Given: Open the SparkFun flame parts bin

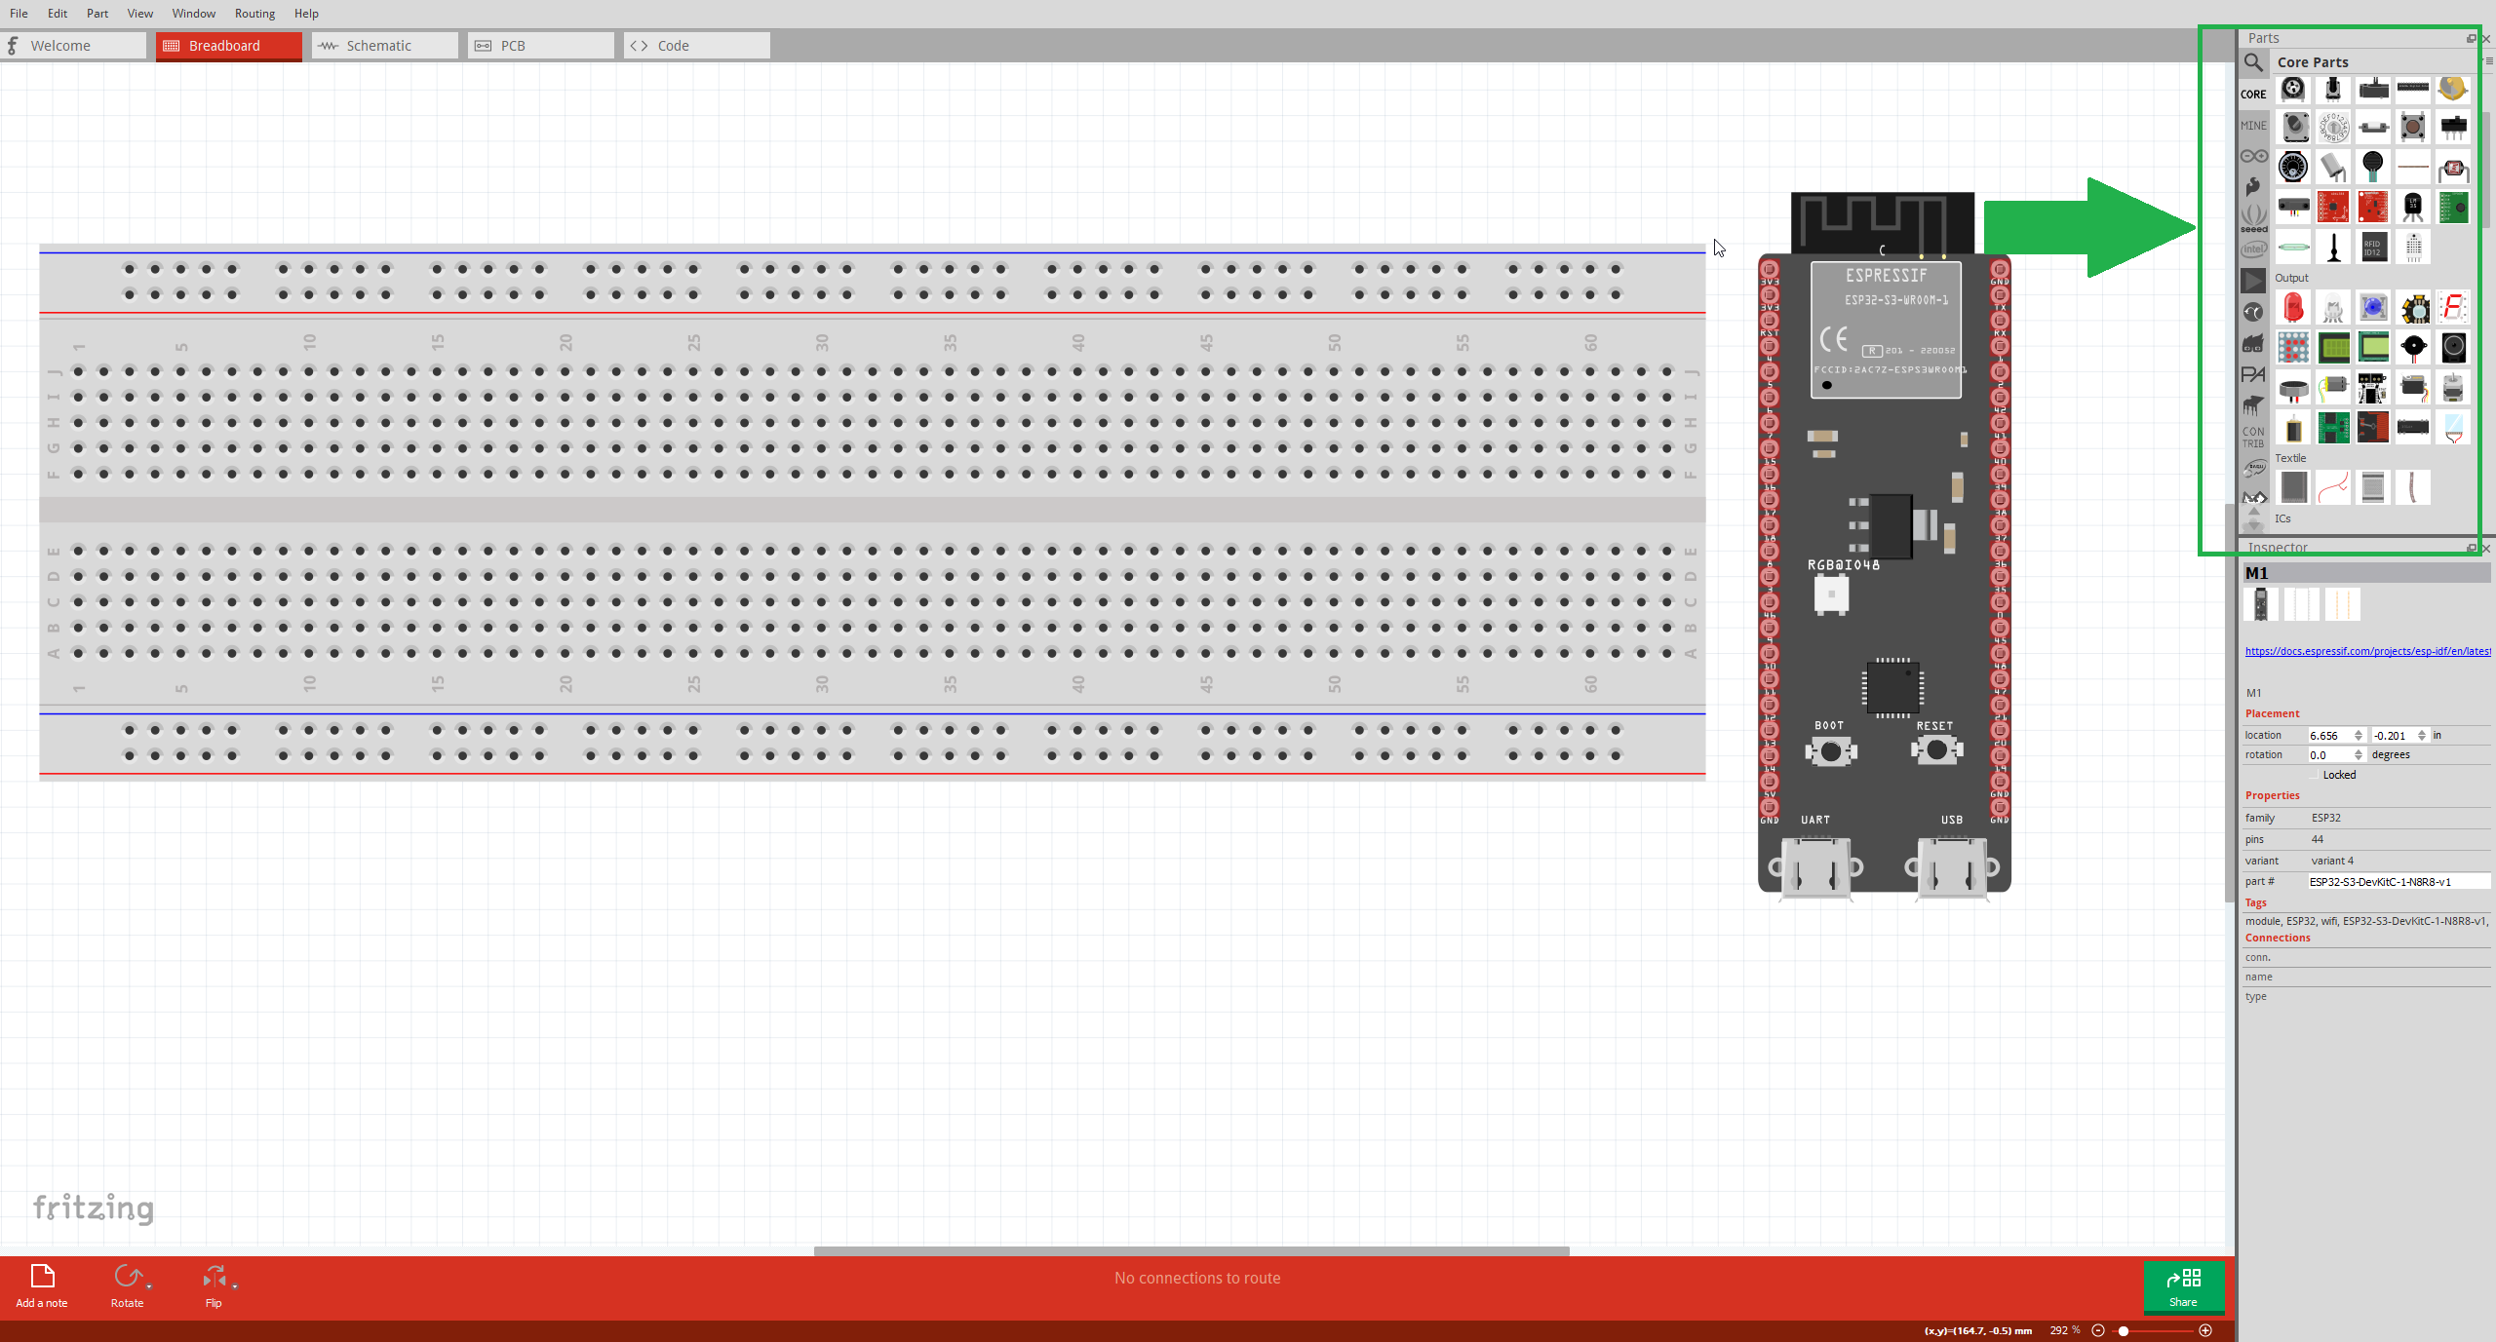Looking at the screenshot, I should (2253, 185).
